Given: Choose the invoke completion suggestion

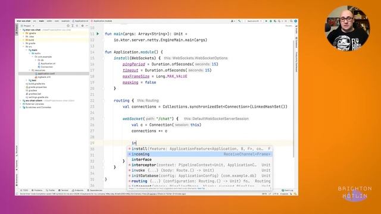Looking at the screenshot, I should coord(200,171).
